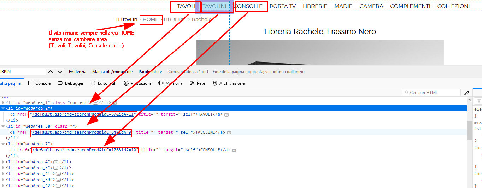The image size is (482, 188).
Task: Click the filter styles funnel icon
Action: (x=479, y=101)
